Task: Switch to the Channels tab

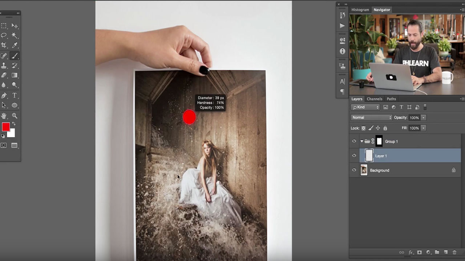Action: point(375,99)
